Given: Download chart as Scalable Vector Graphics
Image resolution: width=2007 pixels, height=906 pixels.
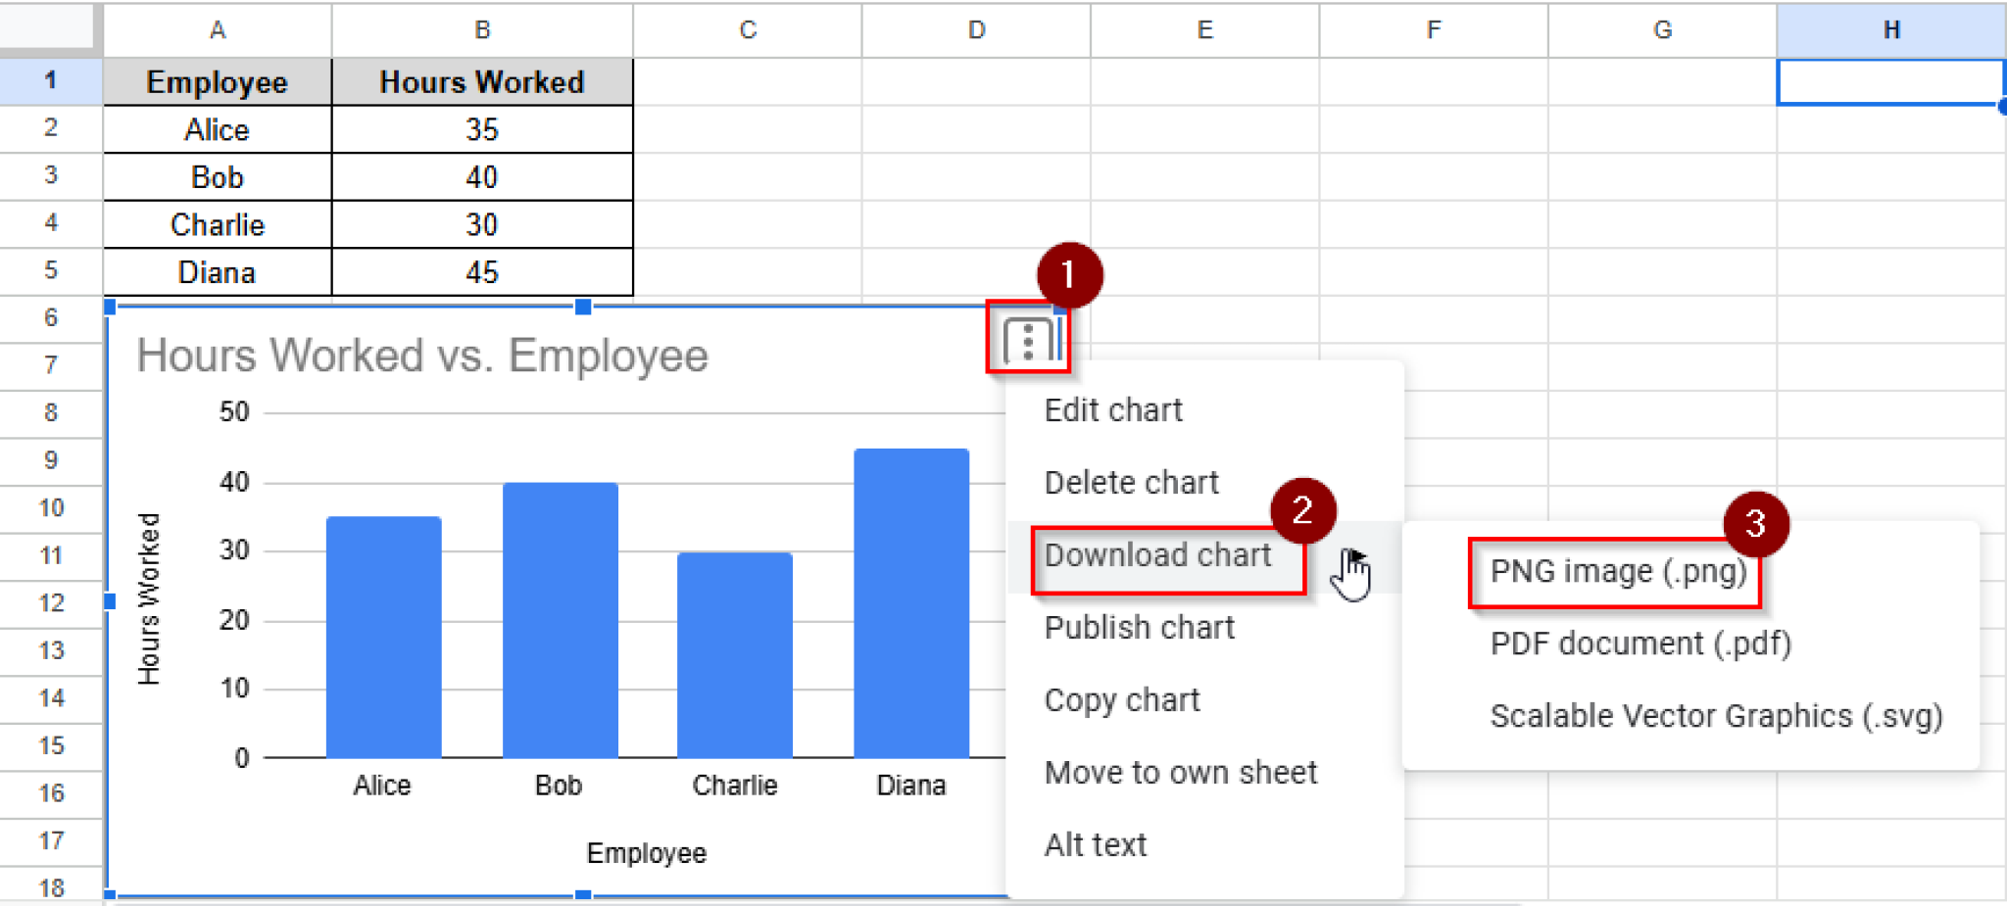Looking at the screenshot, I should [x=1716, y=716].
